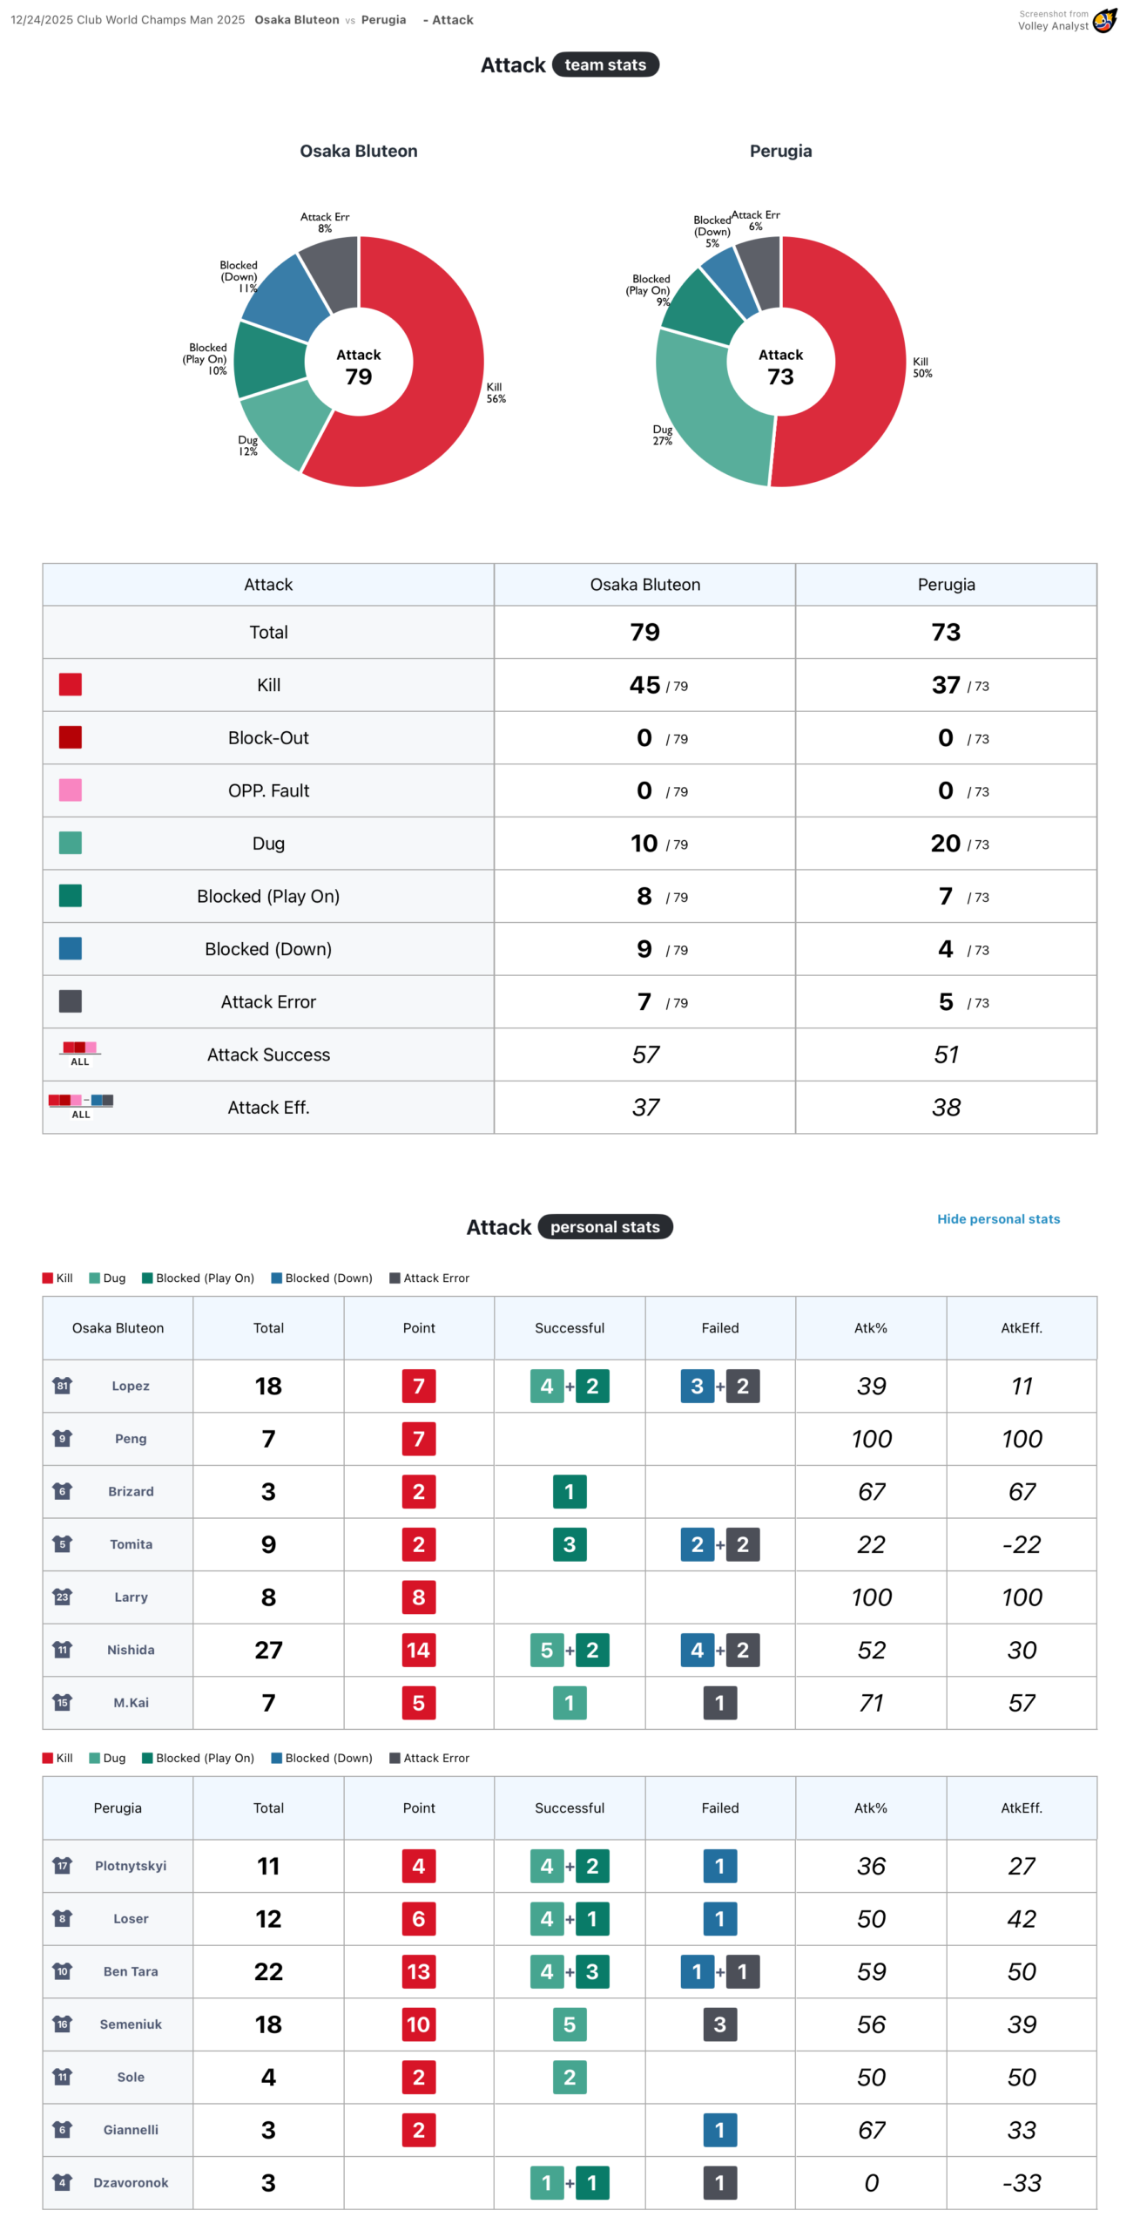Click Ben Tara's jersey icon
The image size is (1140, 2231).
[x=63, y=1970]
